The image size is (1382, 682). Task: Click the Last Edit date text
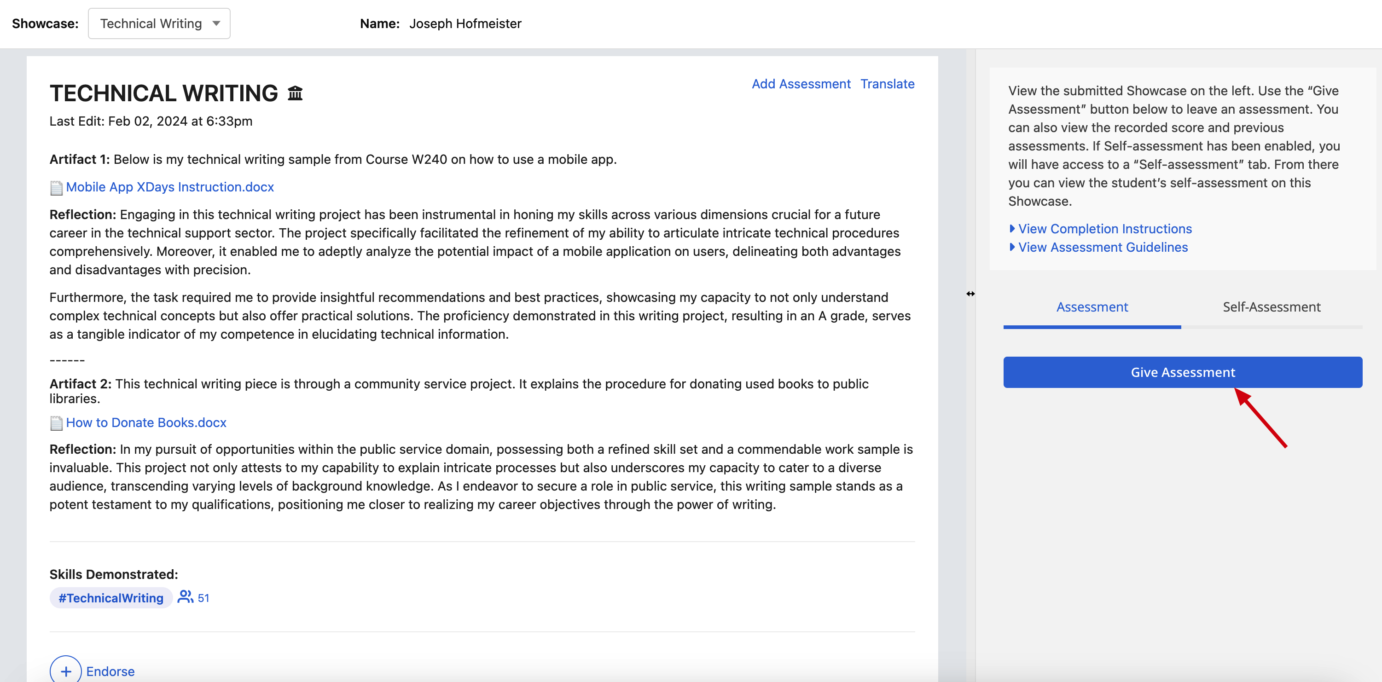151,121
